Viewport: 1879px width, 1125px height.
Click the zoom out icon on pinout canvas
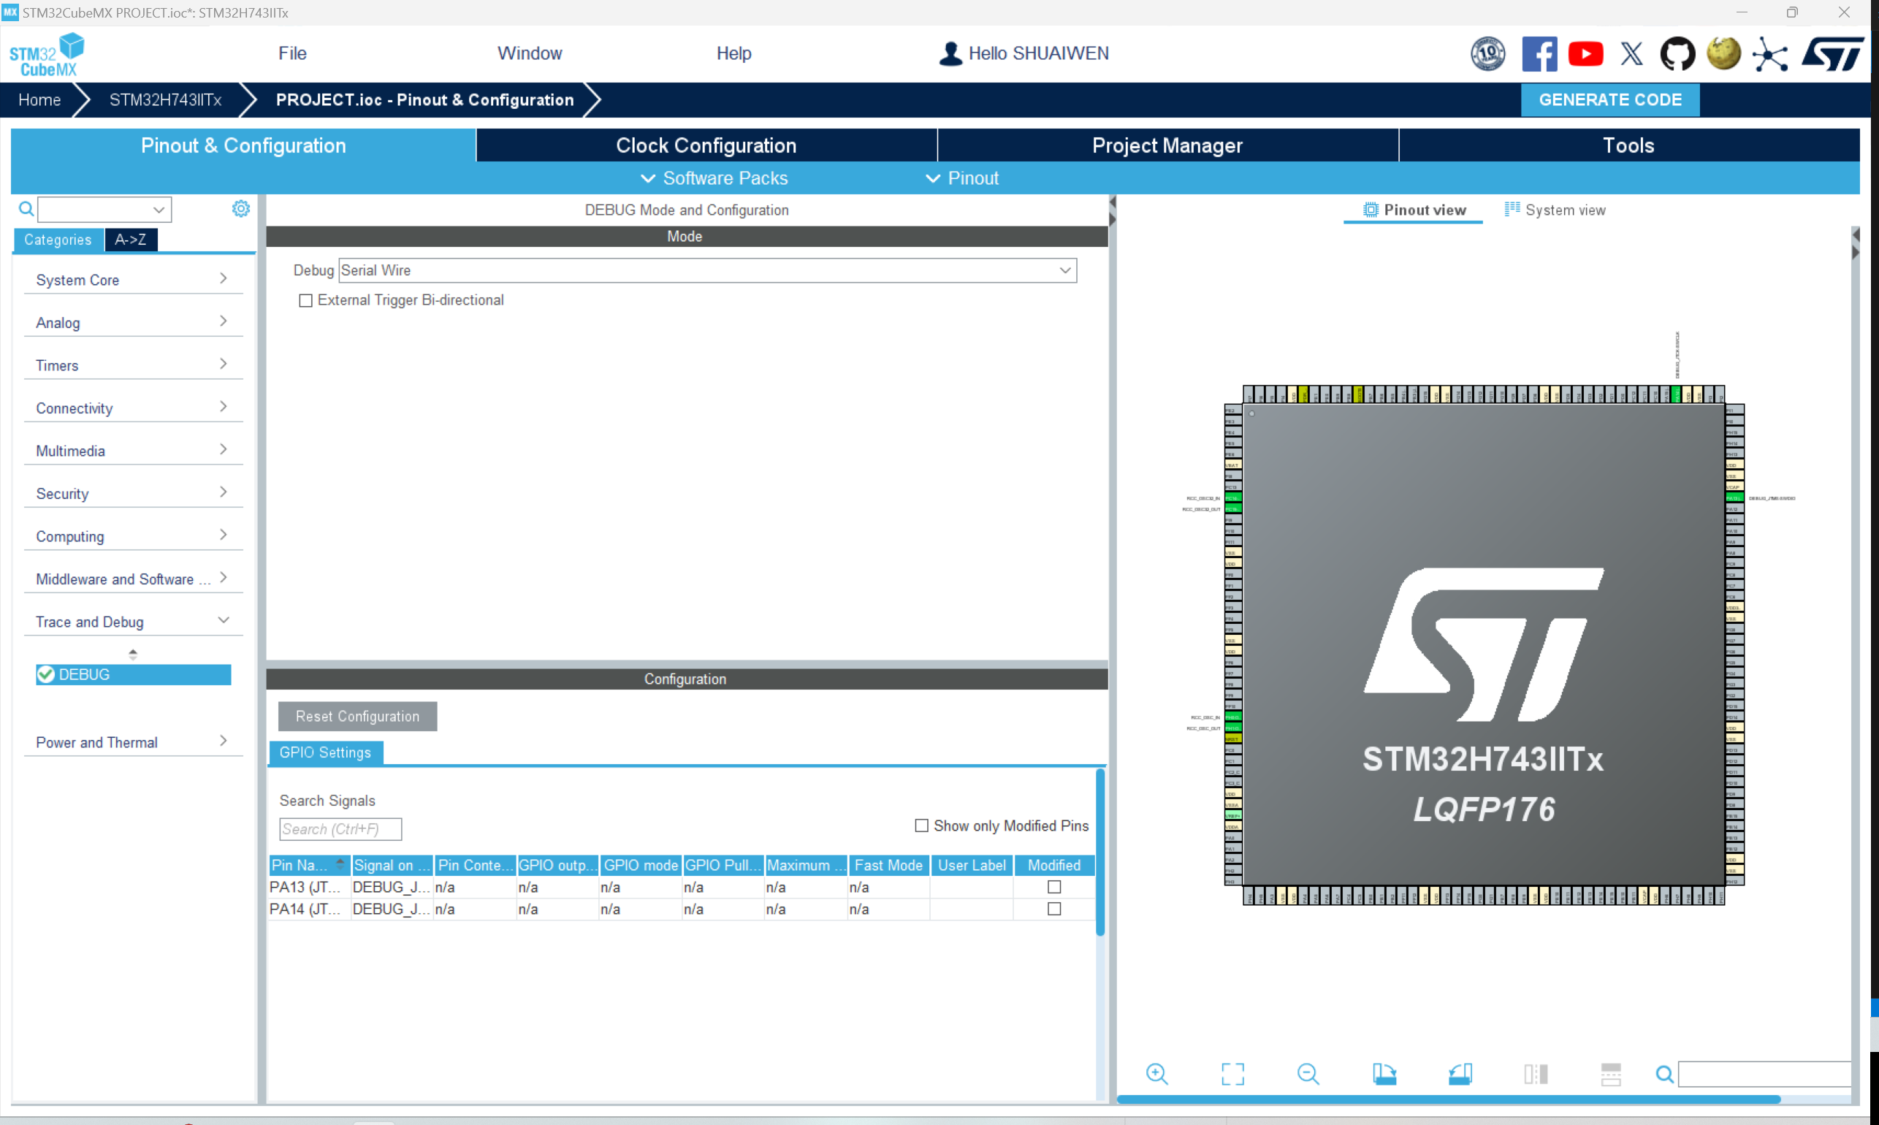pos(1307,1074)
